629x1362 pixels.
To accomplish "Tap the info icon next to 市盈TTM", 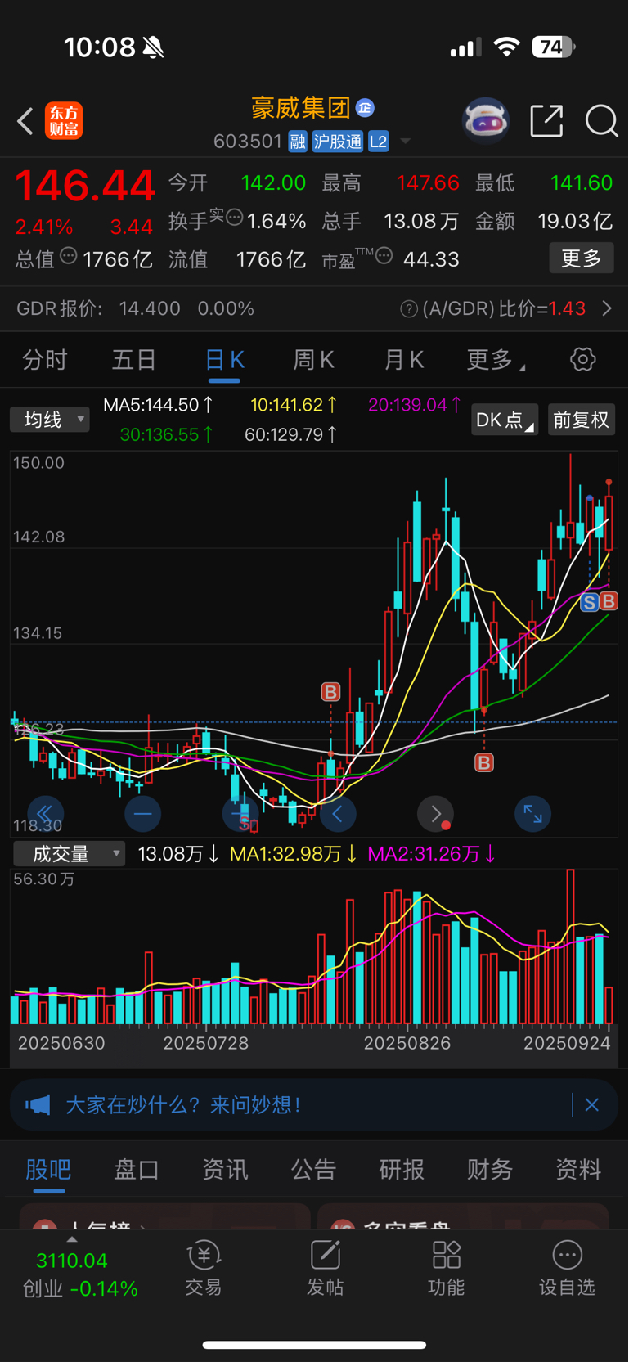I will [x=384, y=256].
